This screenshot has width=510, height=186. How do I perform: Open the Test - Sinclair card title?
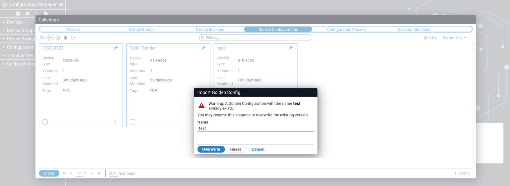pyautogui.click(x=143, y=48)
